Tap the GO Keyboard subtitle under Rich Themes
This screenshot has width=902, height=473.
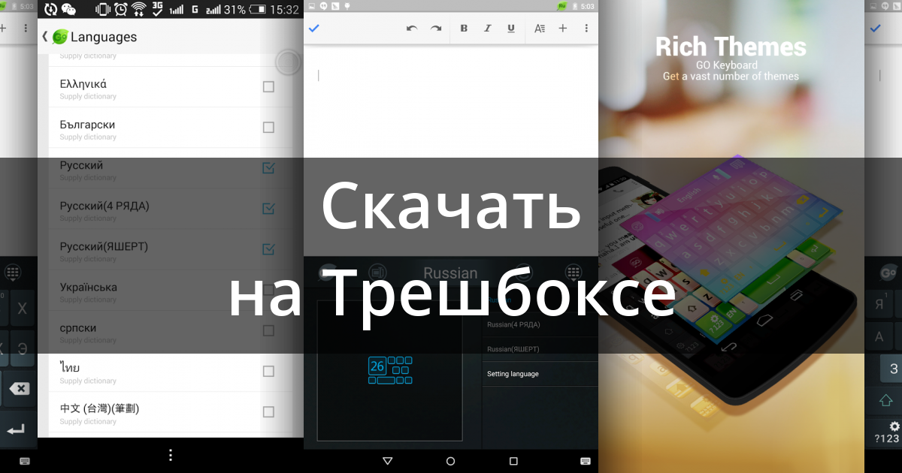click(726, 65)
